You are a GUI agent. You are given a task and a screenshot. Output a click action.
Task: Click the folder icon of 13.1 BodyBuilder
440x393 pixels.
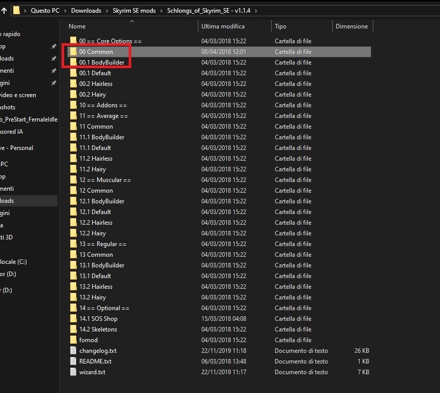[73, 265]
